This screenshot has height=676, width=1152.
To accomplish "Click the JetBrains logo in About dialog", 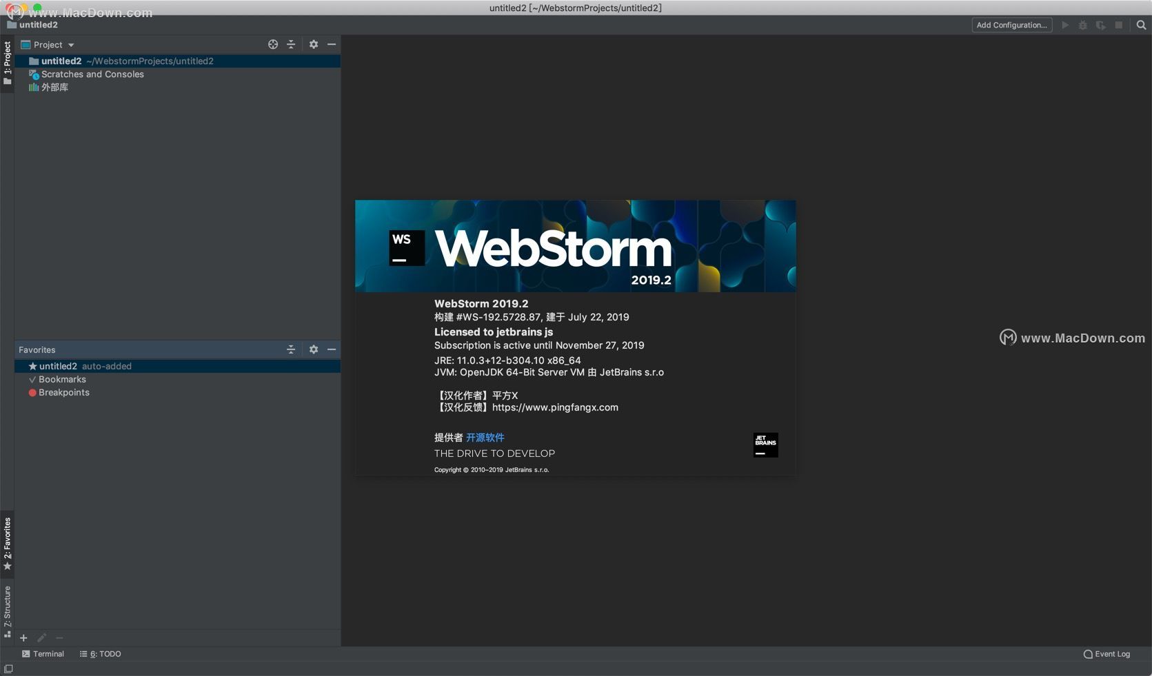I will point(765,444).
